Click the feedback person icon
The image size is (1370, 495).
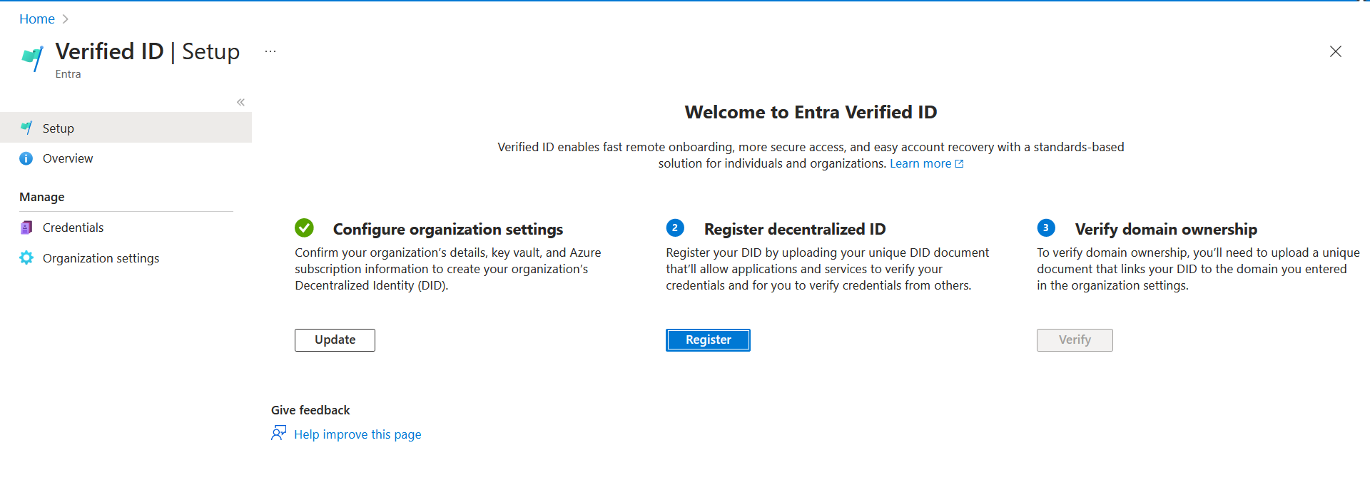278,433
